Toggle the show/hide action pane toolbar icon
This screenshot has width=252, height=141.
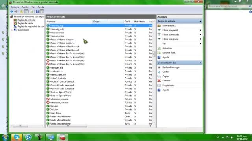(42, 11)
